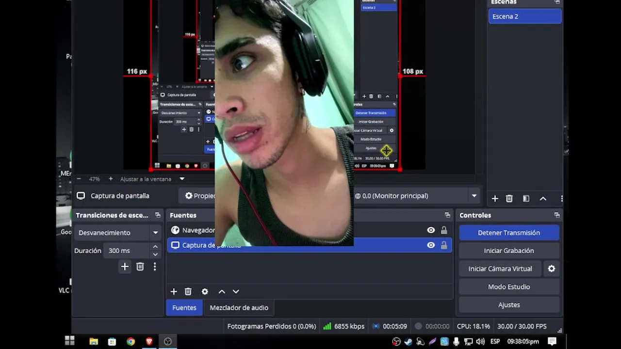621x349 pixels.
Task: Open Google Chrome from the taskbar
Action: pyautogui.click(x=131, y=341)
